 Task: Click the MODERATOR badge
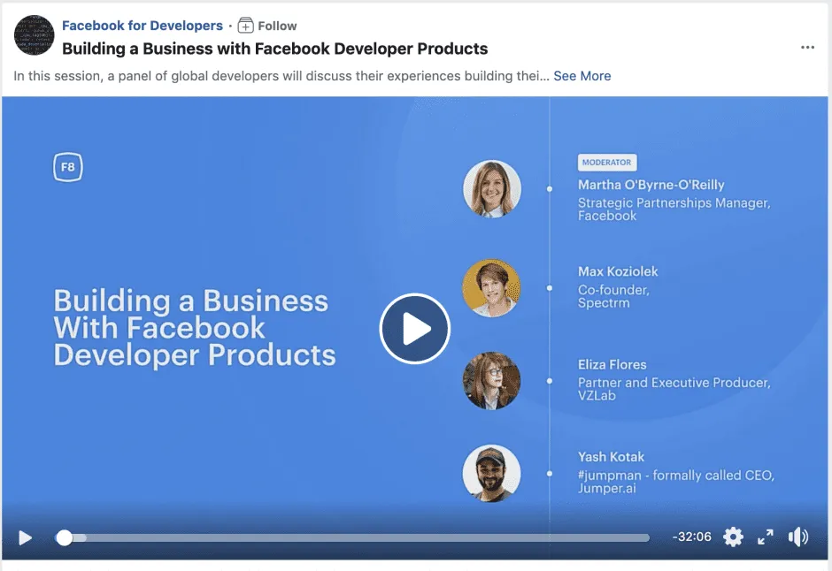tap(607, 163)
